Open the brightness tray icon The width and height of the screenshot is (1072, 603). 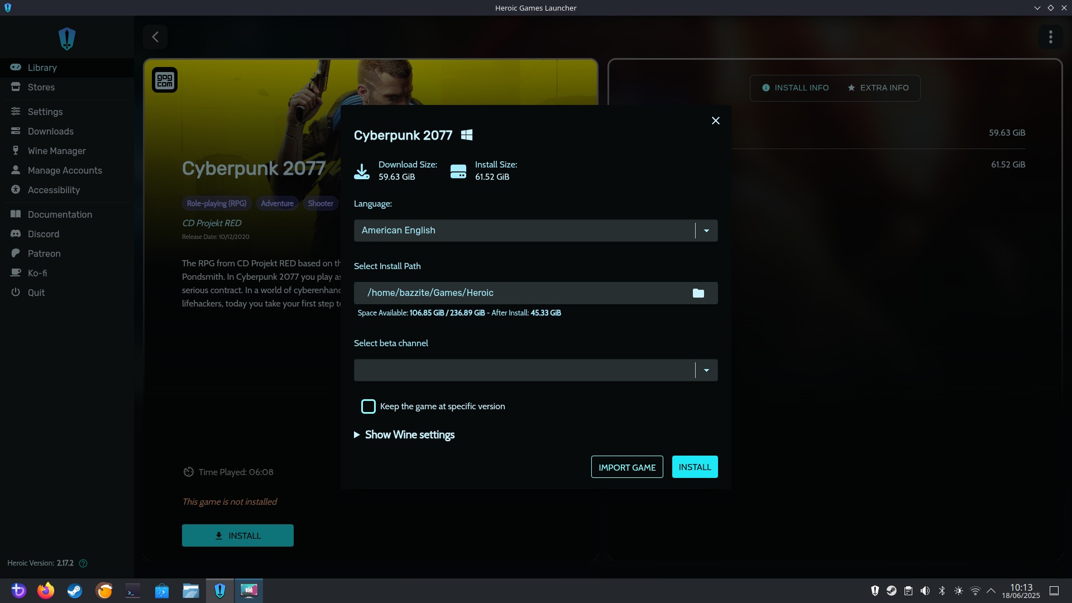[x=959, y=591]
